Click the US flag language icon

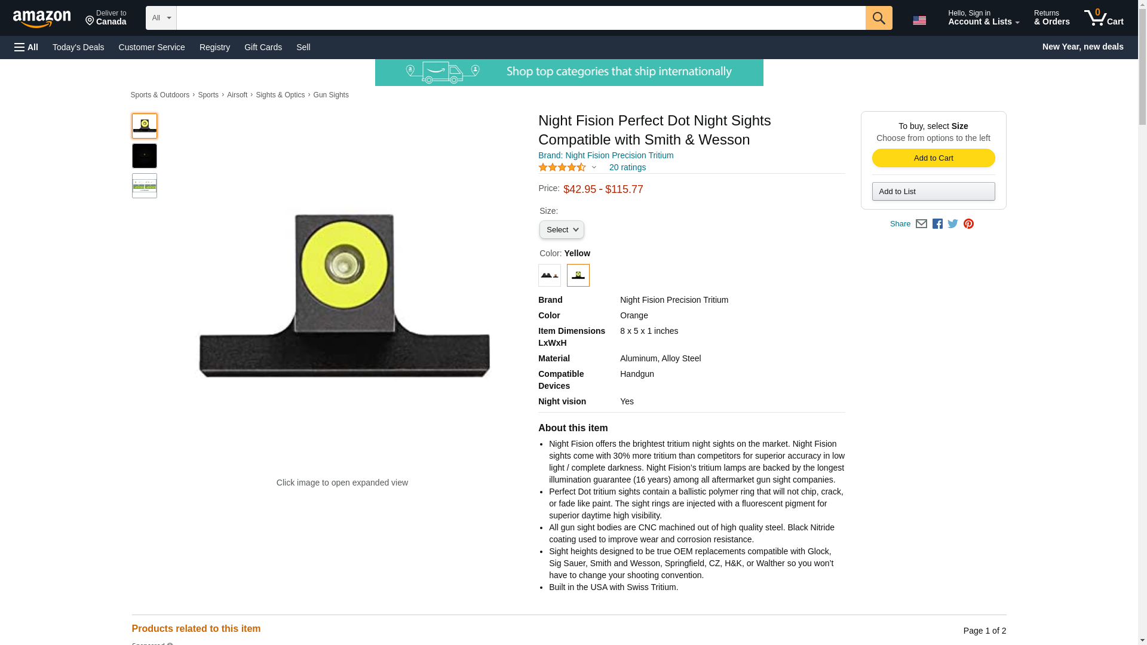point(919,20)
